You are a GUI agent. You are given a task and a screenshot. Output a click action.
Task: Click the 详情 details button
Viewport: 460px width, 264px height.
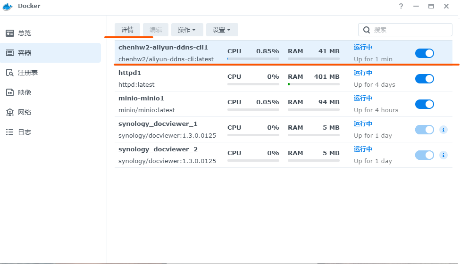[x=127, y=30]
